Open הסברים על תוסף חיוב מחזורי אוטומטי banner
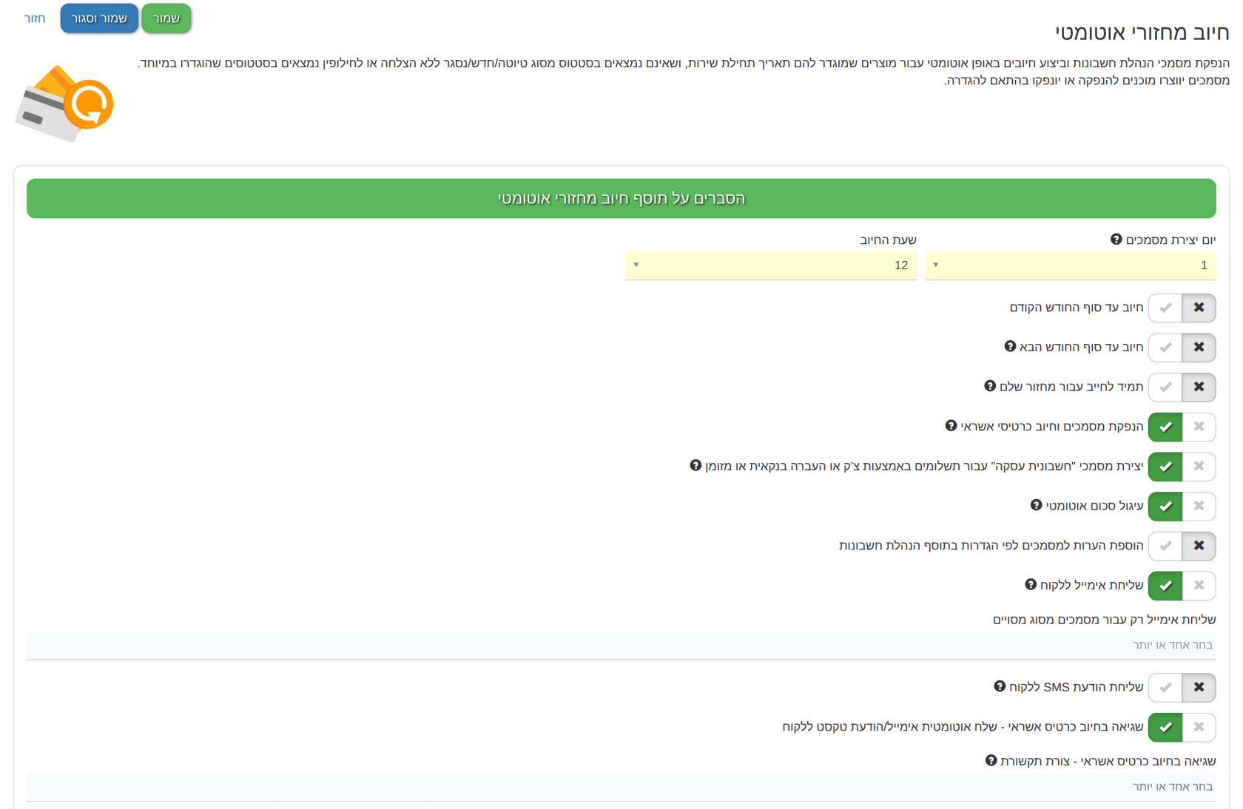The image size is (1243, 809). [621, 198]
